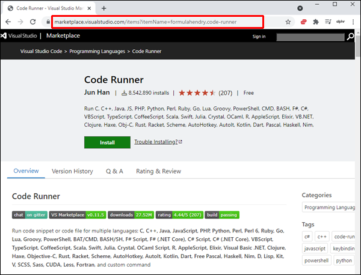Click the star rating (207) reviews
Screen dimensions: 361x275
tap(205, 93)
